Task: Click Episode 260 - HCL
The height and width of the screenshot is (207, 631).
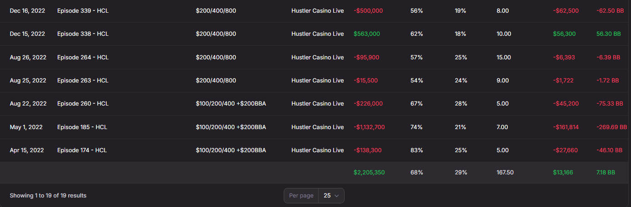Action: (x=83, y=104)
